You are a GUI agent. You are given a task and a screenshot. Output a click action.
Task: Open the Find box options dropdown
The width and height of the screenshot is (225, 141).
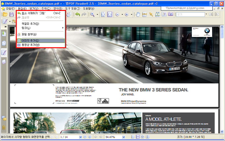tap(206, 14)
